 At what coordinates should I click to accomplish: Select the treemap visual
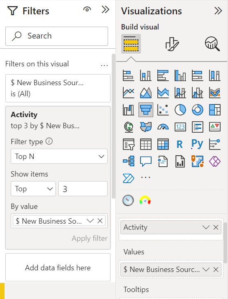215,110
